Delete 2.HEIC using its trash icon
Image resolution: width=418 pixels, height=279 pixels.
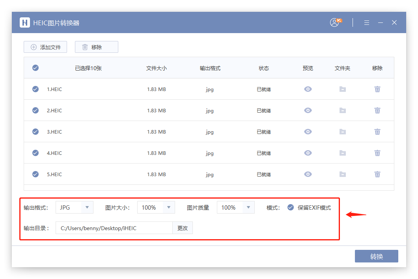point(377,110)
